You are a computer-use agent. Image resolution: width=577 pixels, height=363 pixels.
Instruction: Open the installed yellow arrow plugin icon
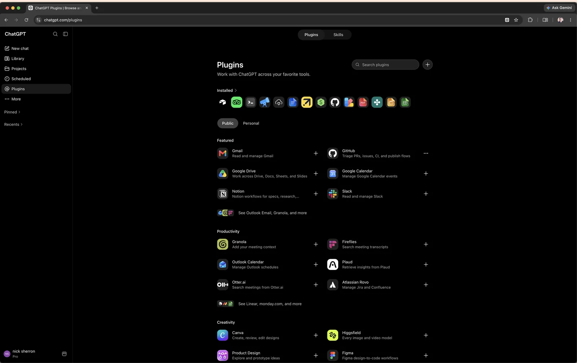[x=307, y=102]
